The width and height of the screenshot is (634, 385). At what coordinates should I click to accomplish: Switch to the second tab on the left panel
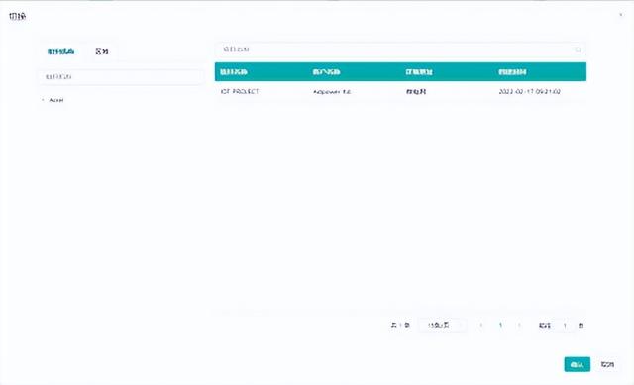[102, 51]
